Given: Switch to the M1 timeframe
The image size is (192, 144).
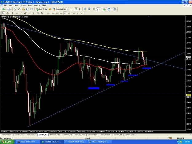Looking at the screenshot, I should pyautogui.click(x=49, y=13).
